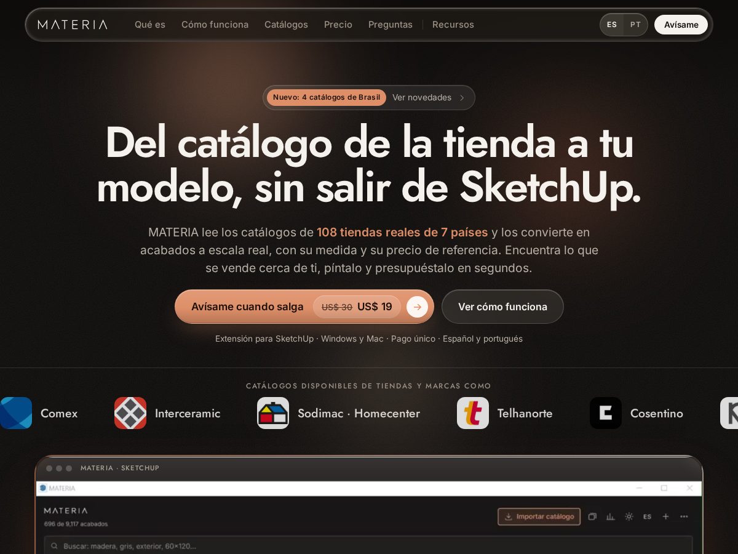Click the Sodimac house logo icon
Viewport: 738px width, 554px height.
pos(273,413)
